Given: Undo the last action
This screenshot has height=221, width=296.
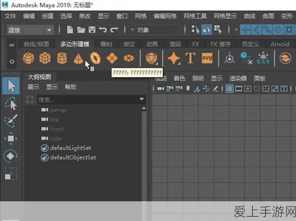Looking at the screenshot, I should pyautogui.click(x=103, y=30).
